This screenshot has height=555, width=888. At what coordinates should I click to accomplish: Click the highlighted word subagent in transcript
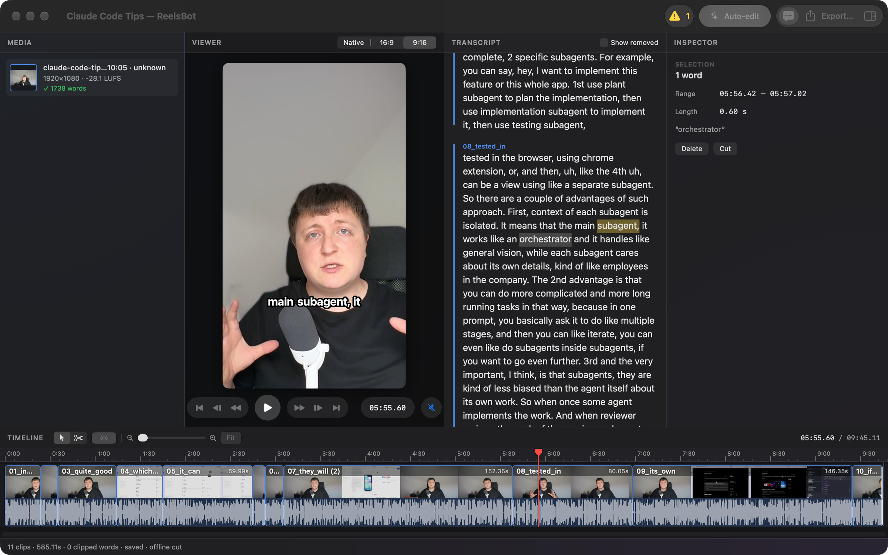618,226
